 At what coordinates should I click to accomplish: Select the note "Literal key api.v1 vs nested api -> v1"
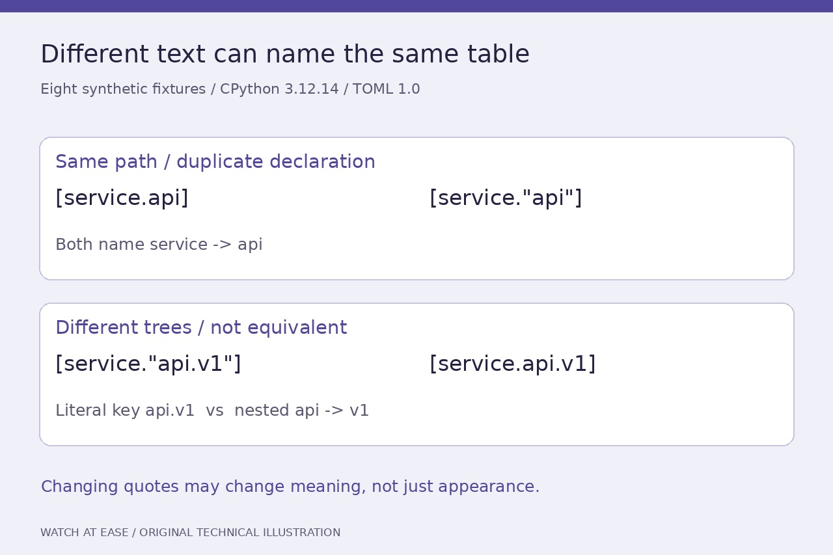pyautogui.click(x=212, y=411)
